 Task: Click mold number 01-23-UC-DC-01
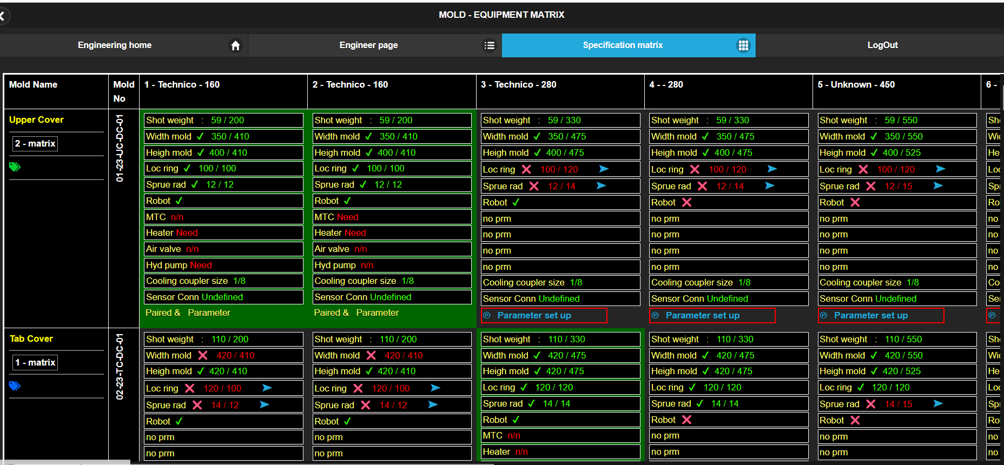[x=120, y=148]
